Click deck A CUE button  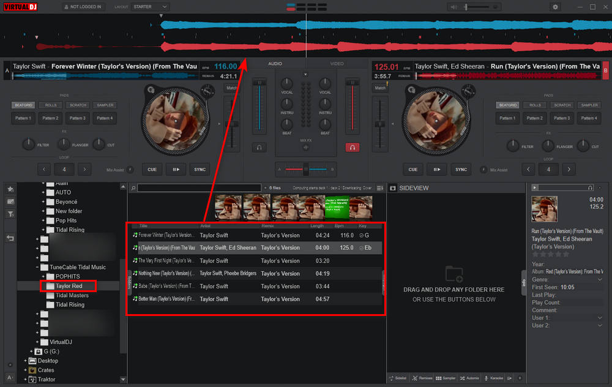[152, 170]
